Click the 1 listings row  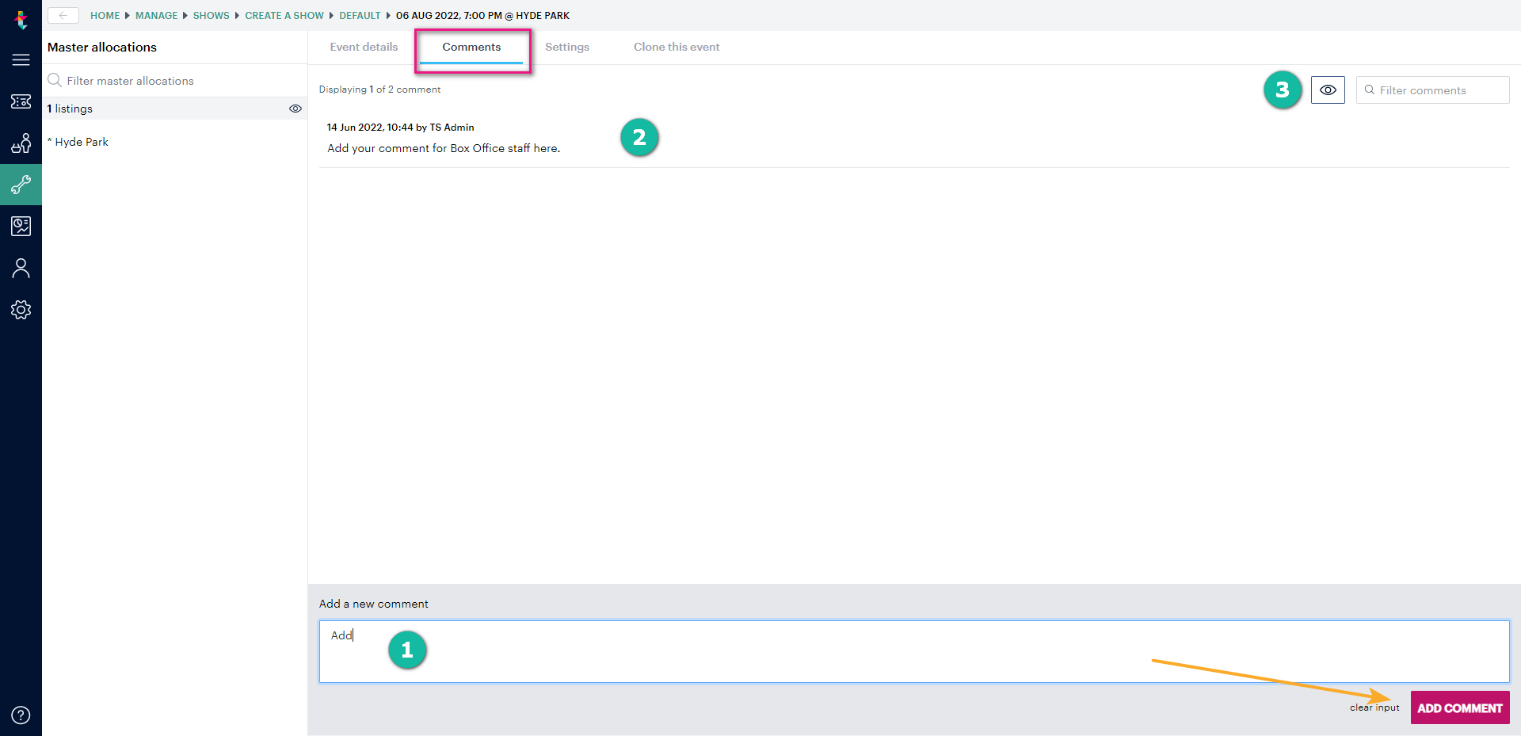pyautogui.click(x=174, y=109)
